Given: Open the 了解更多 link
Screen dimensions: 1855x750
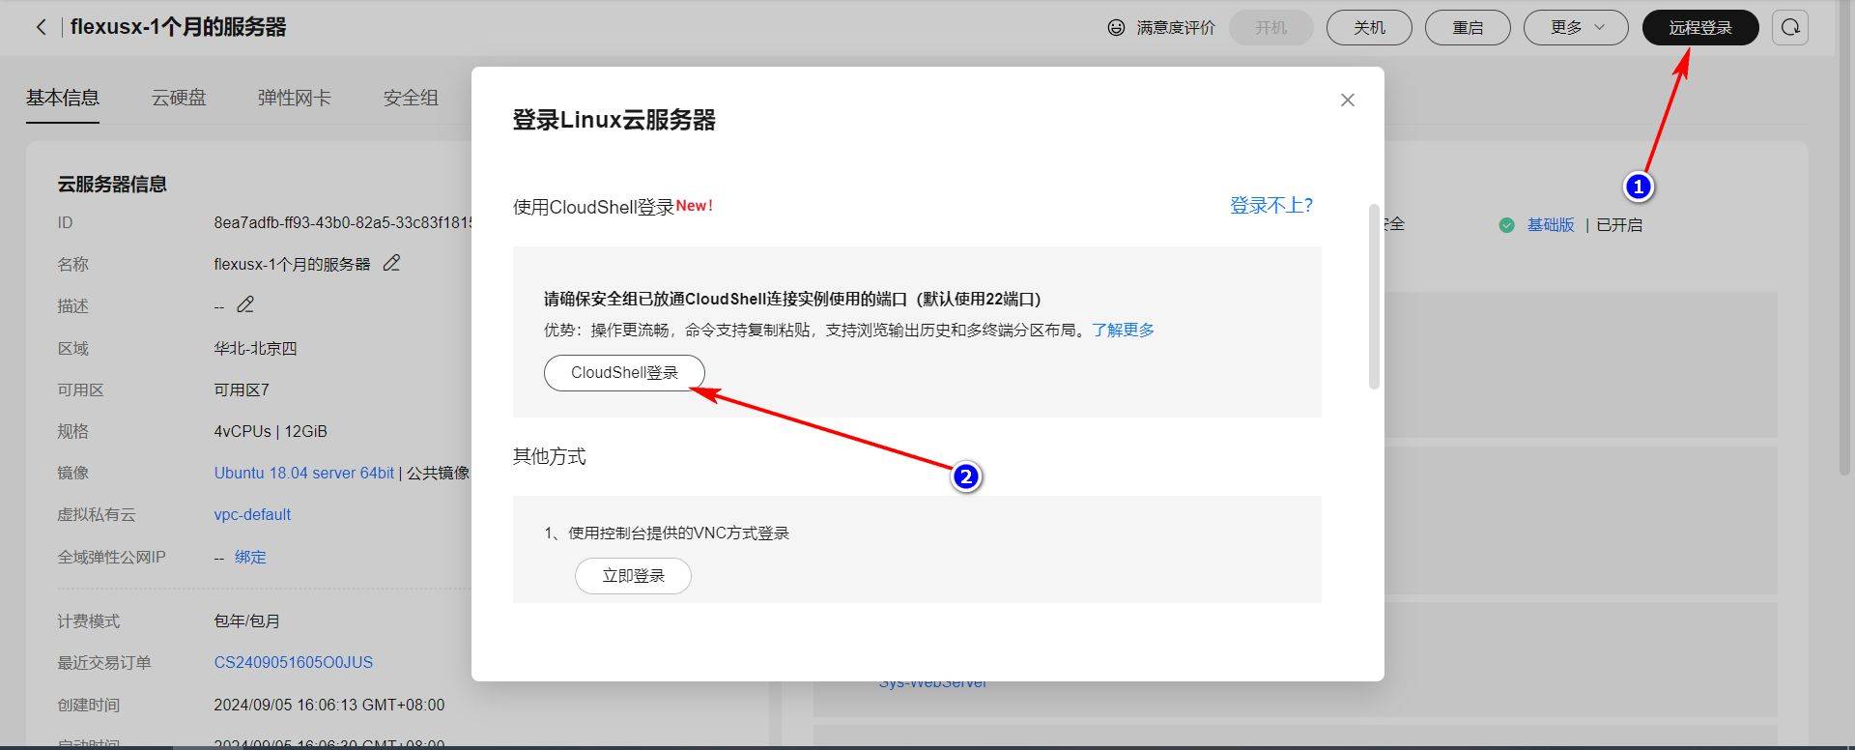Looking at the screenshot, I should pos(1123,330).
